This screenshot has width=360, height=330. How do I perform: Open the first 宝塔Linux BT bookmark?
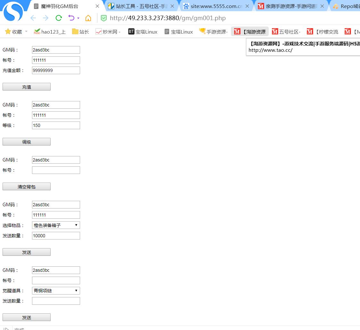click(143, 31)
